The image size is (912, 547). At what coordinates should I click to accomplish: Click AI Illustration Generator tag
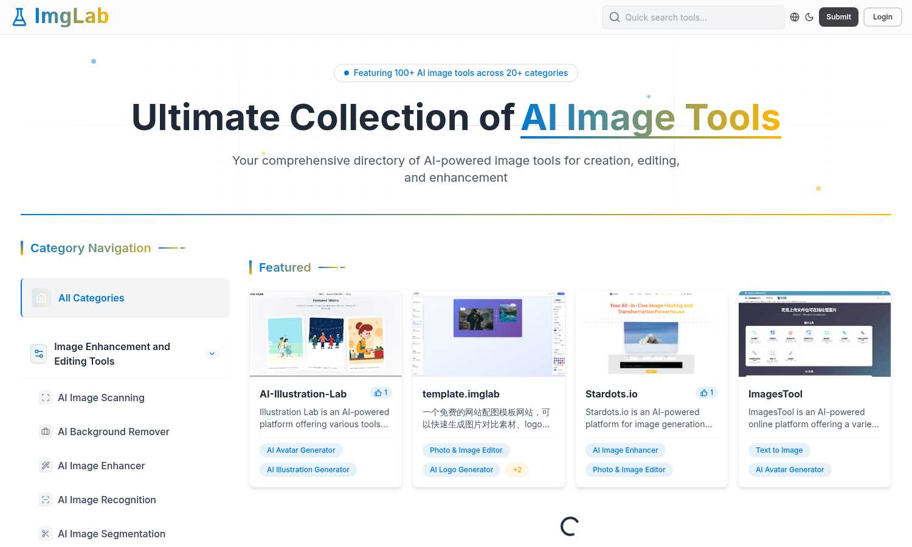(x=308, y=470)
